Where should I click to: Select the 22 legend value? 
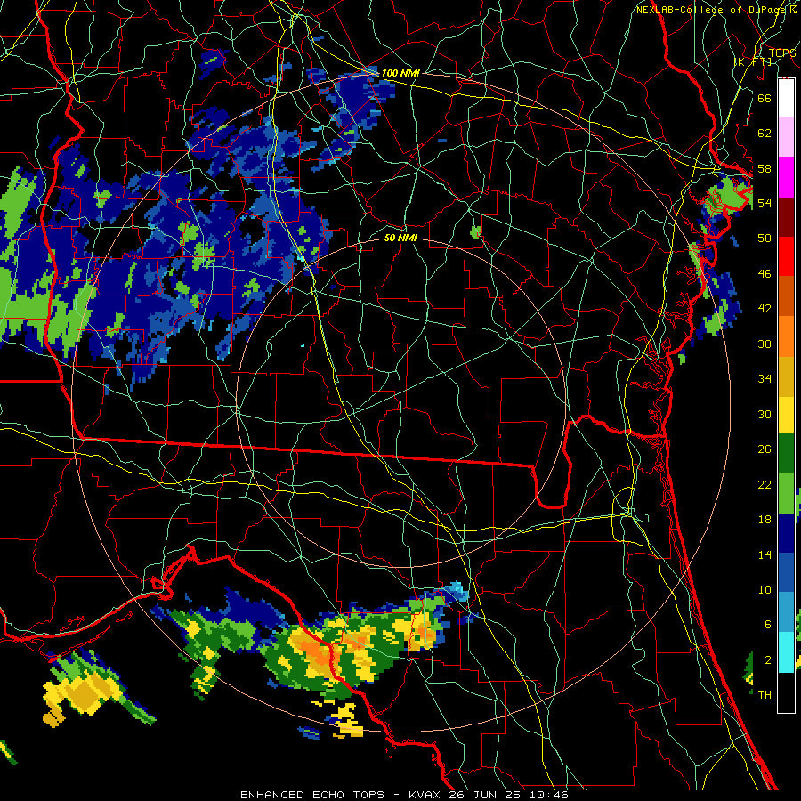(765, 484)
